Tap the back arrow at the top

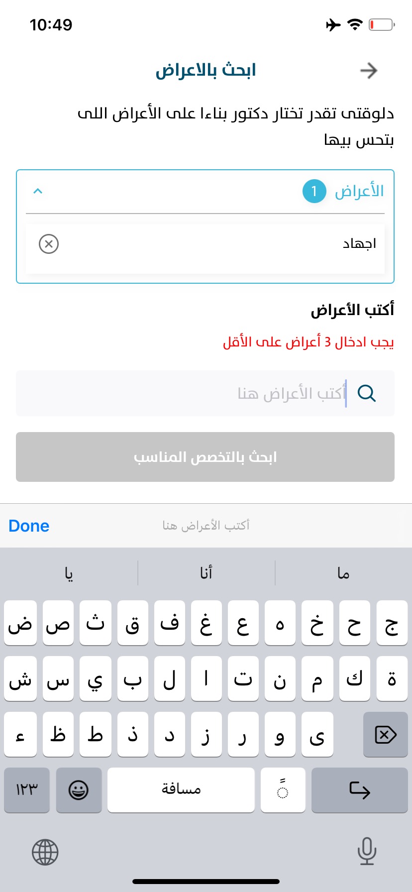(369, 71)
